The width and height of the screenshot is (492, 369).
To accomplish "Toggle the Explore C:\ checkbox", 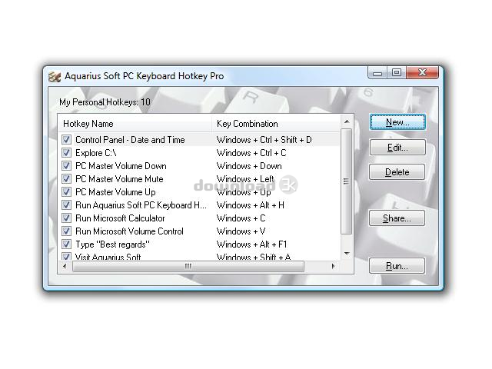I will pyautogui.click(x=66, y=153).
